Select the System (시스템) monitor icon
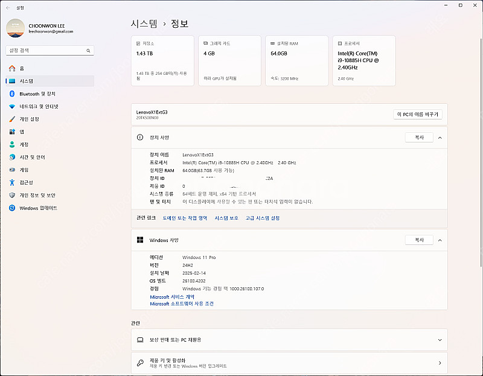 pos(12,81)
